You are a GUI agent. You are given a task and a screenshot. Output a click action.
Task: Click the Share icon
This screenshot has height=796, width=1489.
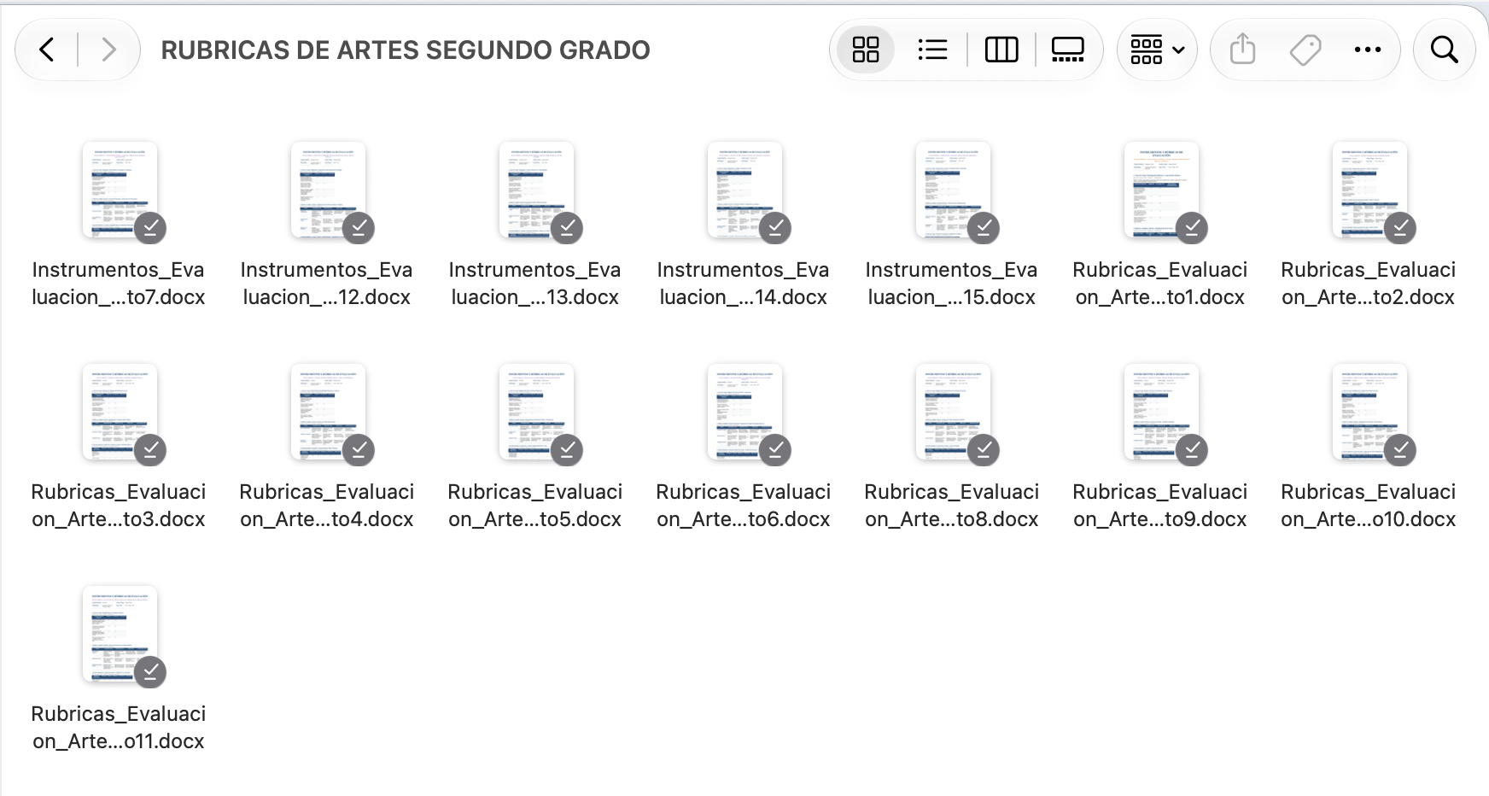1242,50
